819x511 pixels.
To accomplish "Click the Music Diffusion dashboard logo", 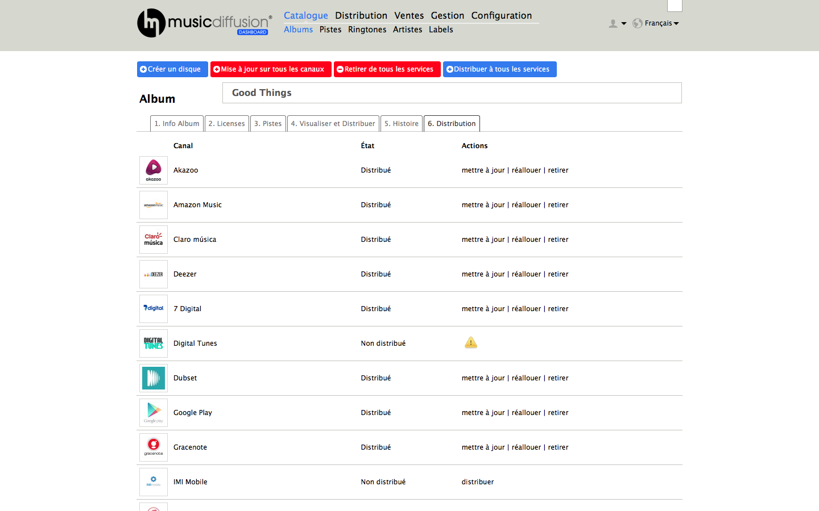I will (x=205, y=23).
